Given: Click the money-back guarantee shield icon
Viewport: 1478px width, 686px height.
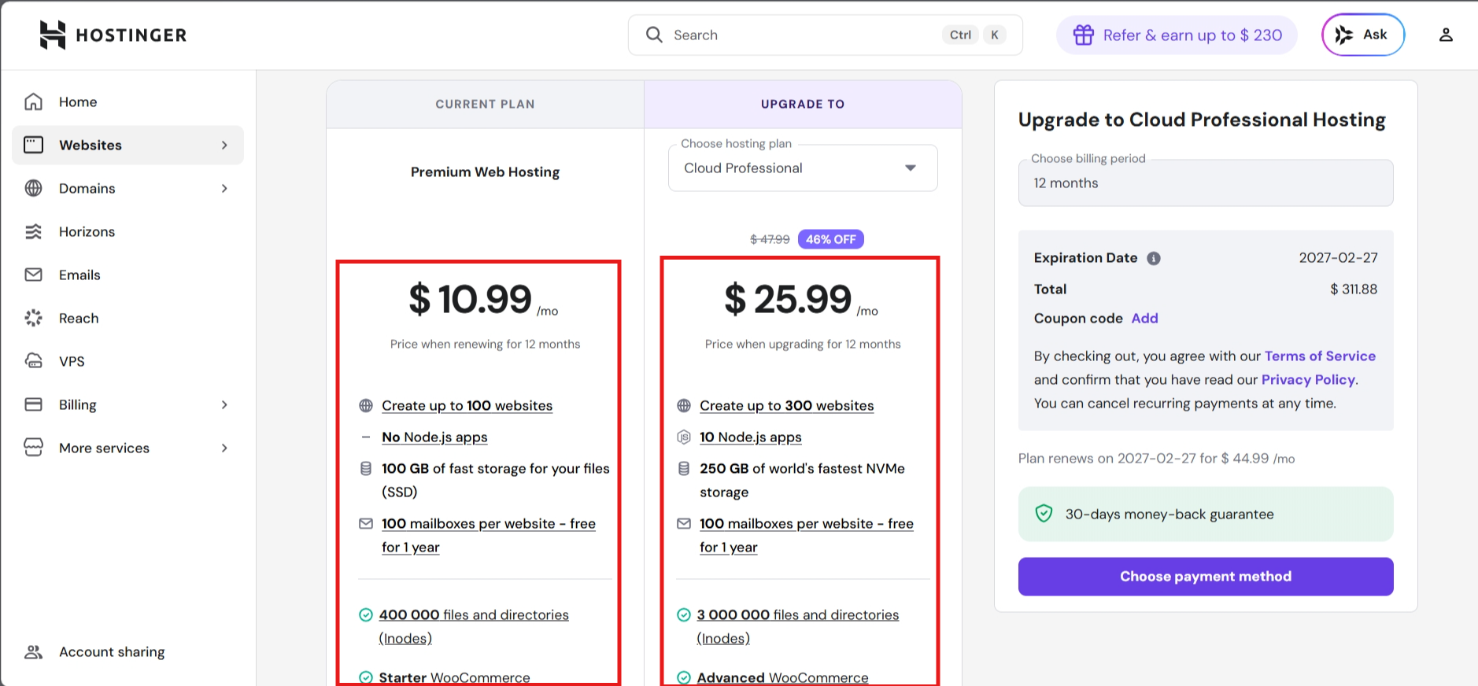Looking at the screenshot, I should 1044,514.
